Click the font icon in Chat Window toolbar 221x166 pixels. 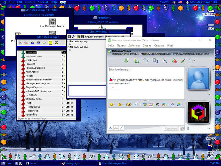(74, 37)
